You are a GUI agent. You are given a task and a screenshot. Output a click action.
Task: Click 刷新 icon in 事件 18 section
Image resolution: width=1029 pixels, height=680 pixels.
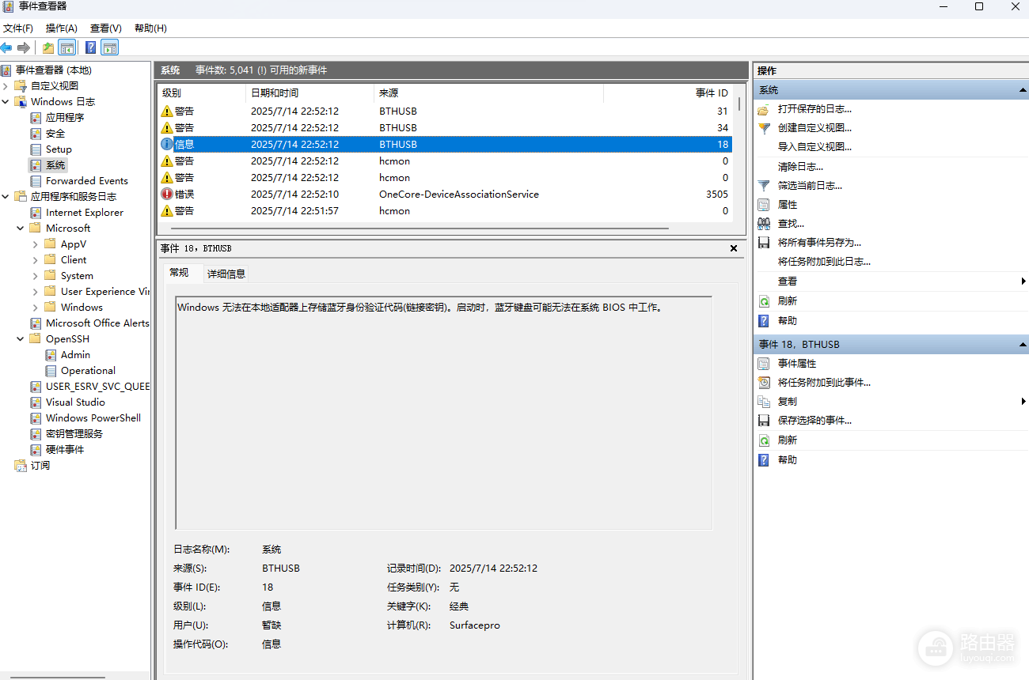[x=764, y=440]
